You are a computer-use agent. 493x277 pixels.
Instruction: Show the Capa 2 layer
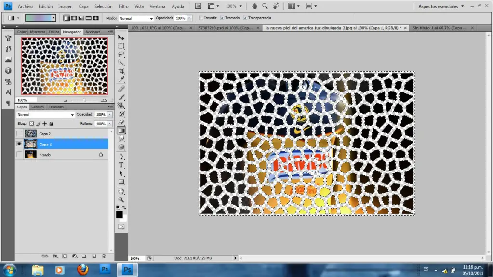[x=19, y=134]
